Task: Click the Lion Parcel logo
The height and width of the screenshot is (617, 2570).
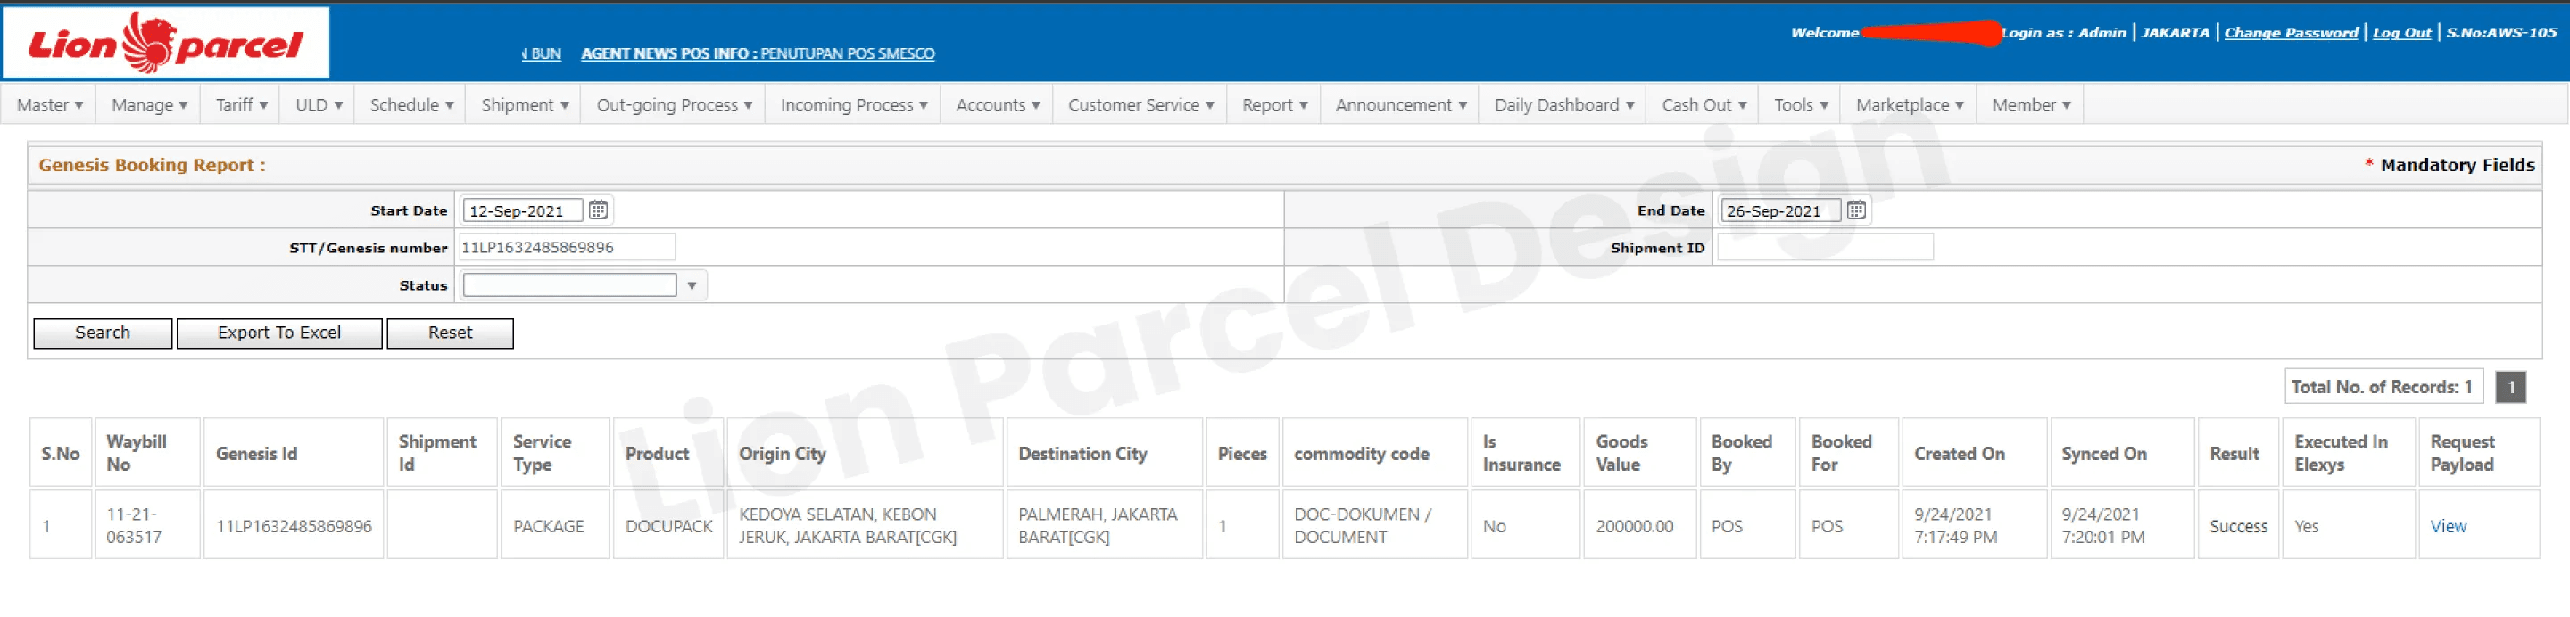Action: click(166, 43)
